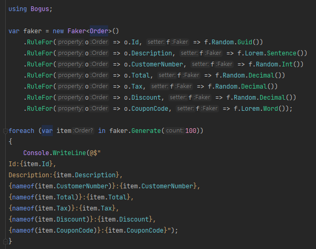Click the Bogus namespace in using
The image size is (316, 249).
pyautogui.click(x=40, y=9)
